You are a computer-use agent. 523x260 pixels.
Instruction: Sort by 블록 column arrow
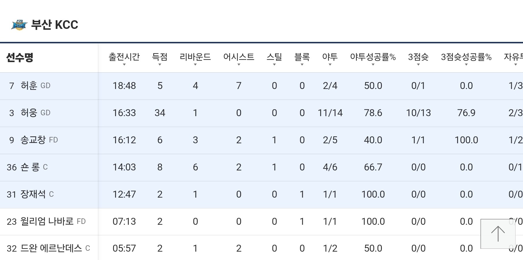click(x=302, y=64)
